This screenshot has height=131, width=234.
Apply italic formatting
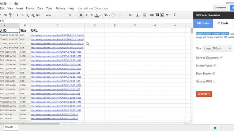tap(86, 15)
